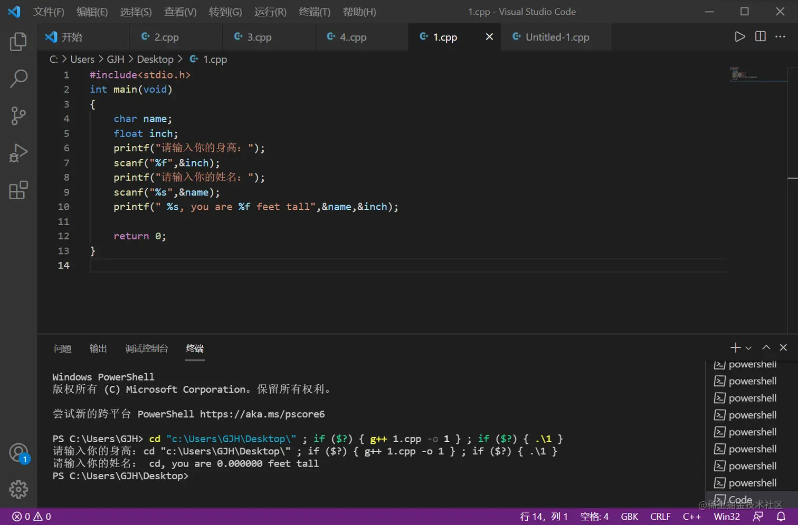The width and height of the screenshot is (798, 525).
Task: Open the 选择(S) menu
Action: tap(136, 12)
